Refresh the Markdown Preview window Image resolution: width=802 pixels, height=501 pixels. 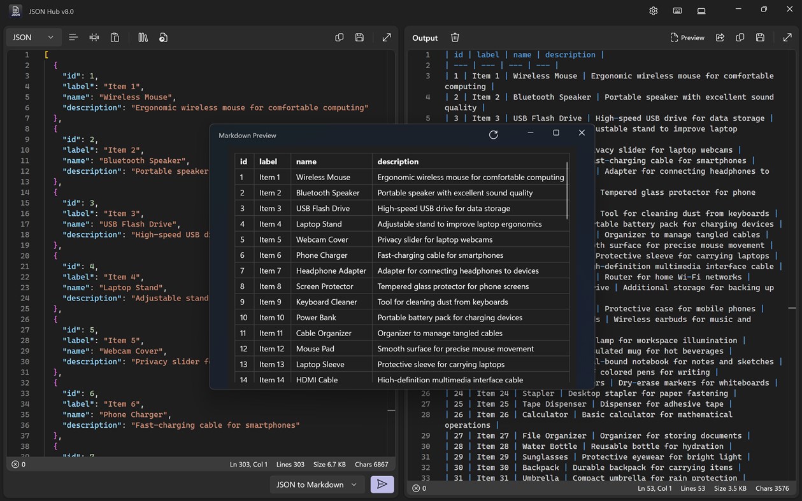click(493, 135)
